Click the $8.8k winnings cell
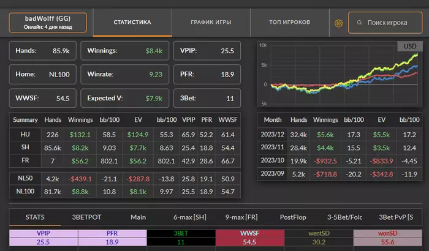The height and width of the screenshot is (251, 429). (x=80, y=192)
